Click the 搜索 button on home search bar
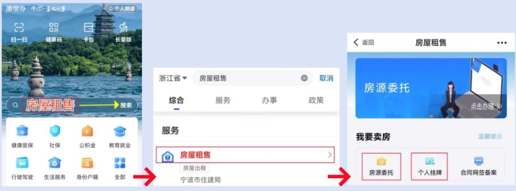Viewport: 516px width, 191px height. pos(126,105)
